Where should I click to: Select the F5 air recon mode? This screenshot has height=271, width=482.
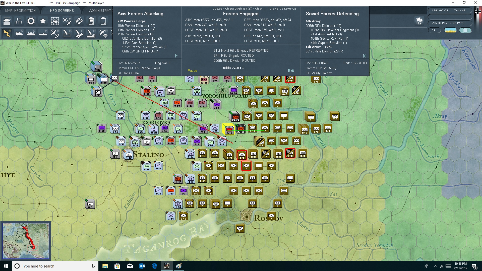(x=55, y=33)
